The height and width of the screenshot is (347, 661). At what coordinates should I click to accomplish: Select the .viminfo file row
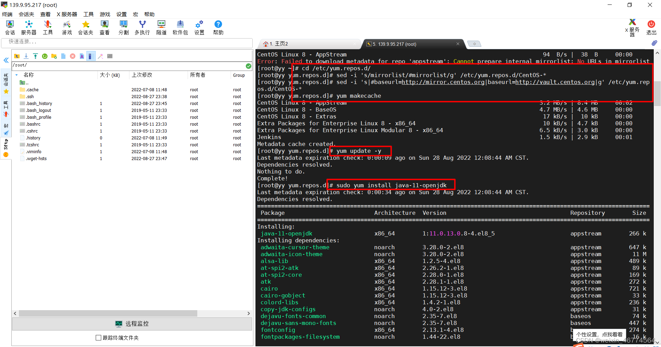coord(132,151)
